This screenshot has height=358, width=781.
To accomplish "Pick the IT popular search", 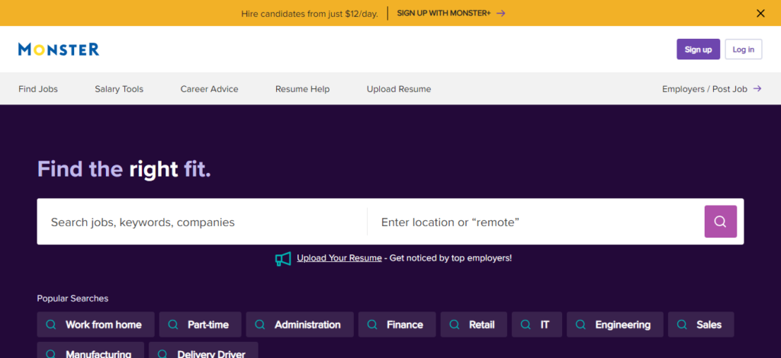I will coord(537,324).
